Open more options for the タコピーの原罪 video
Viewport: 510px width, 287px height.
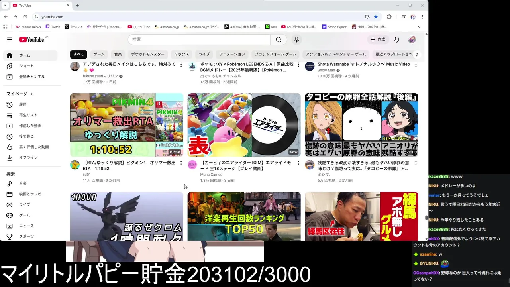pos(416,163)
